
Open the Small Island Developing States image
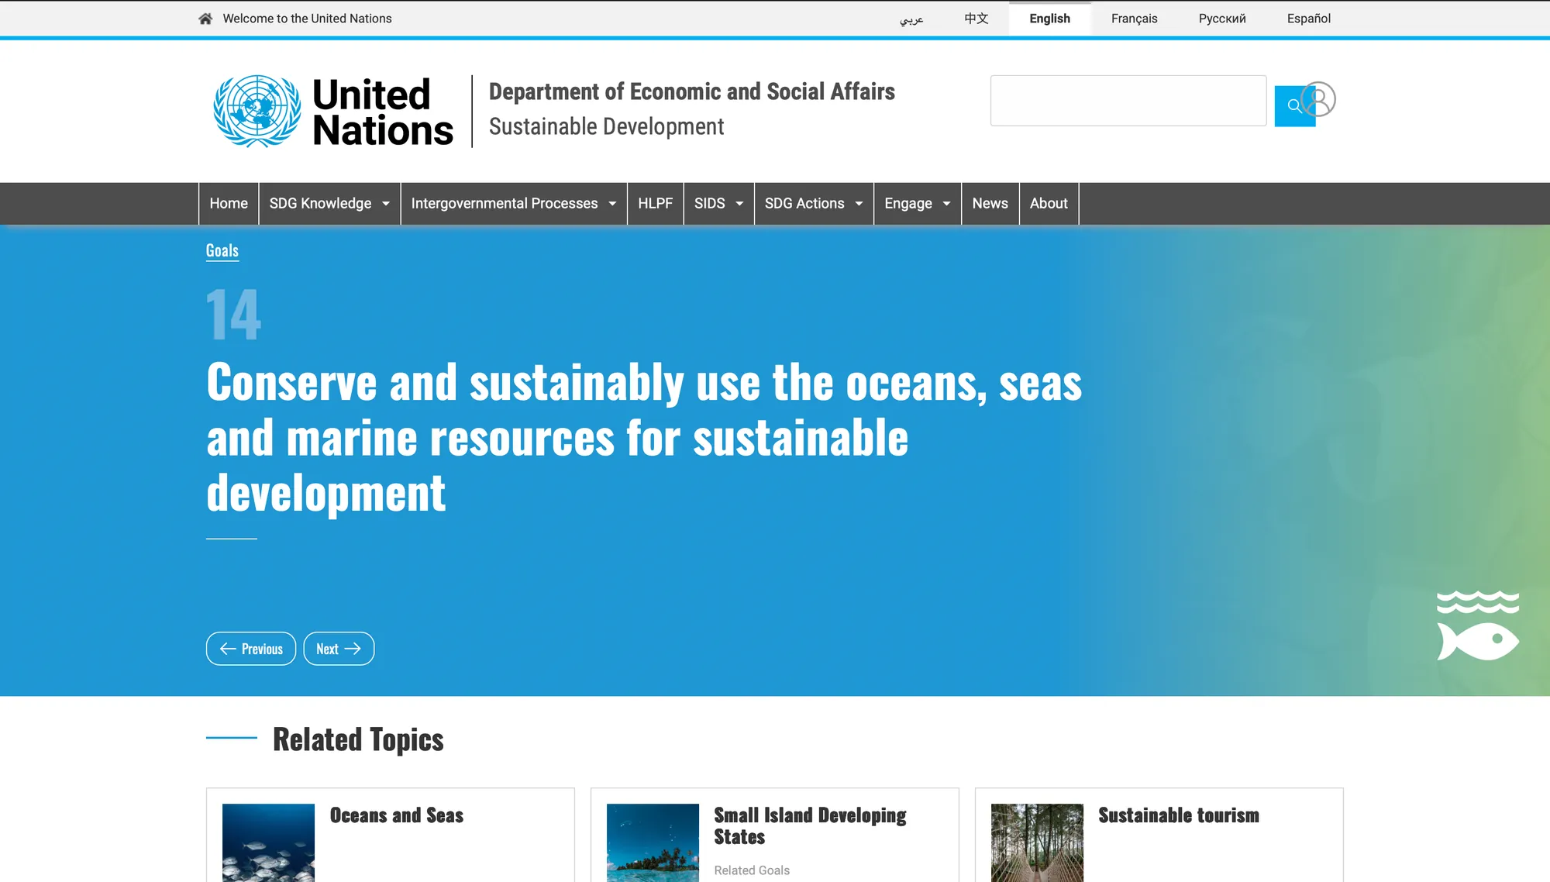click(653, 842)
